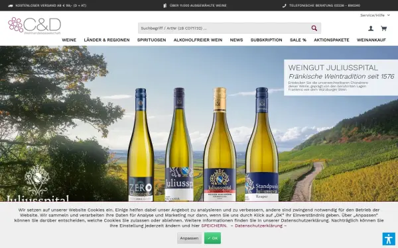This screenshot has width=398, height=248.
Task: Click the C&D Weinhandelsgesellschaft logo
Action: 34,26
